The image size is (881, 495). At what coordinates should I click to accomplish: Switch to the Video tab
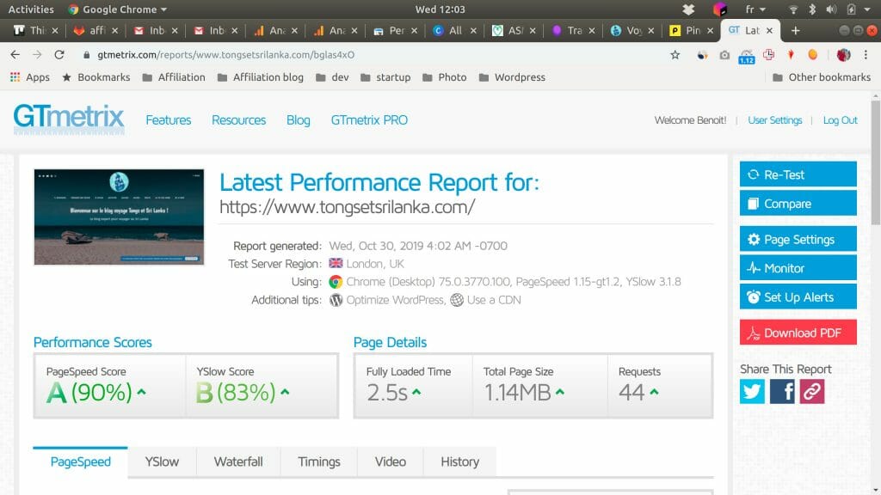click(x=390, y=461)
